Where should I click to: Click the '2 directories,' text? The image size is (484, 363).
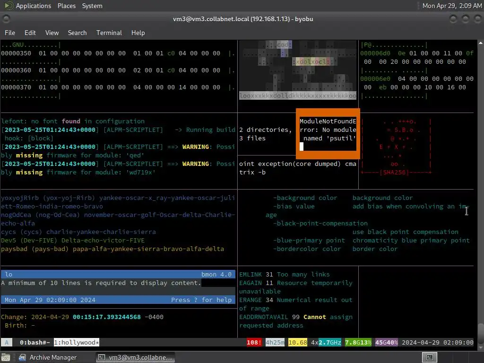pos(266,130)
